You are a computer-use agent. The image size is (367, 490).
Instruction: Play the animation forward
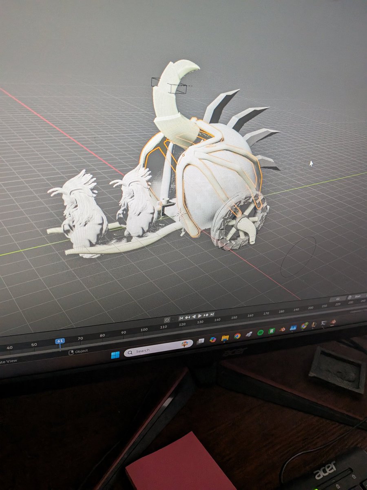coord(200,316)
